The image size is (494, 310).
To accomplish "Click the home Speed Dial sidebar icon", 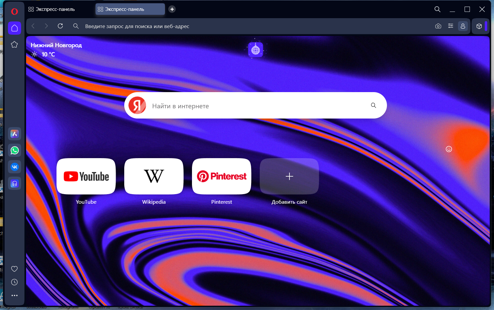I will [x=15, y=28].
